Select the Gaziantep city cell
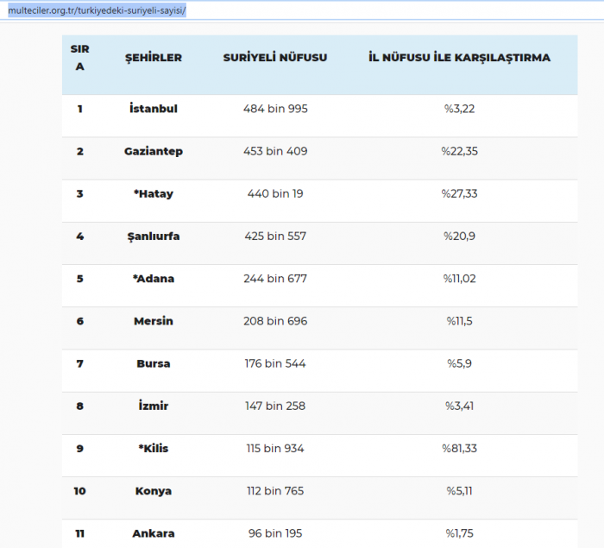 point(154,151)
